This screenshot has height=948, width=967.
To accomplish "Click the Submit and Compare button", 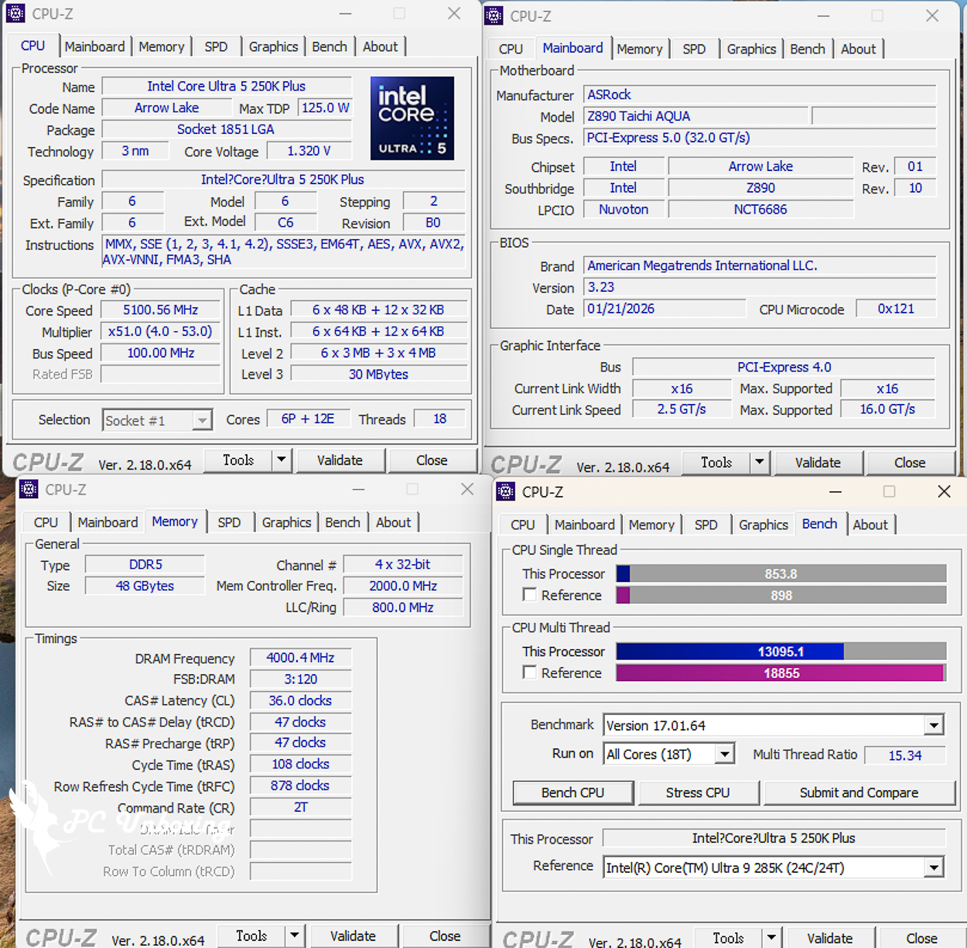I will click(859, 792).
